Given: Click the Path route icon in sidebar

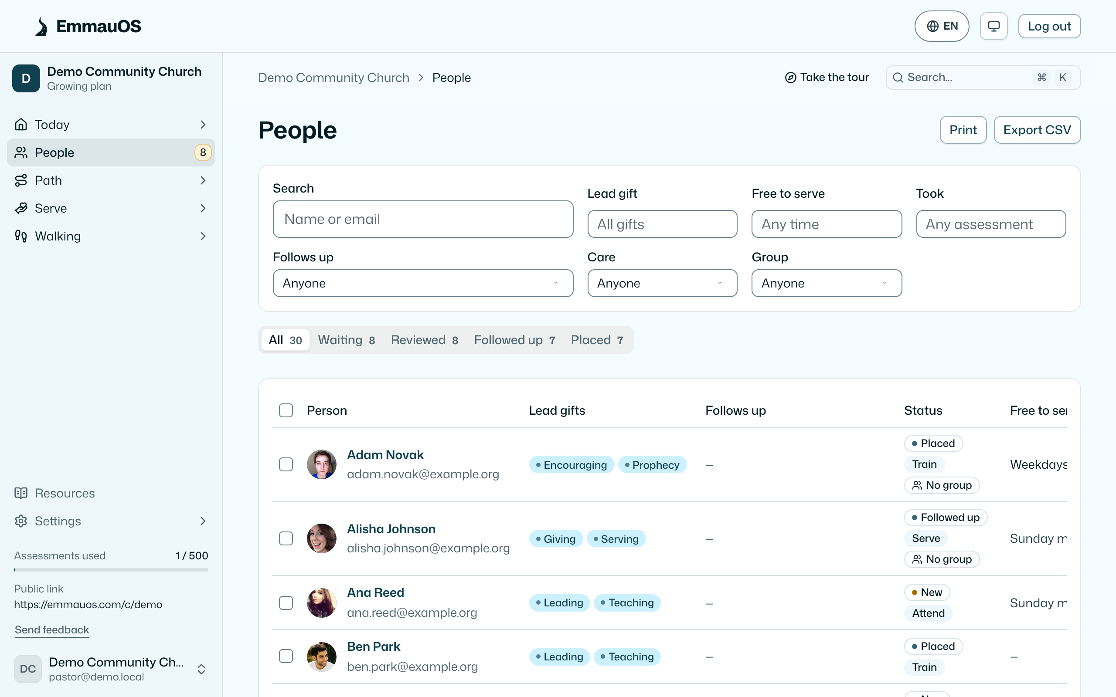Looking at the screenshot, I should pyautogui.click(x=21, y=180).
